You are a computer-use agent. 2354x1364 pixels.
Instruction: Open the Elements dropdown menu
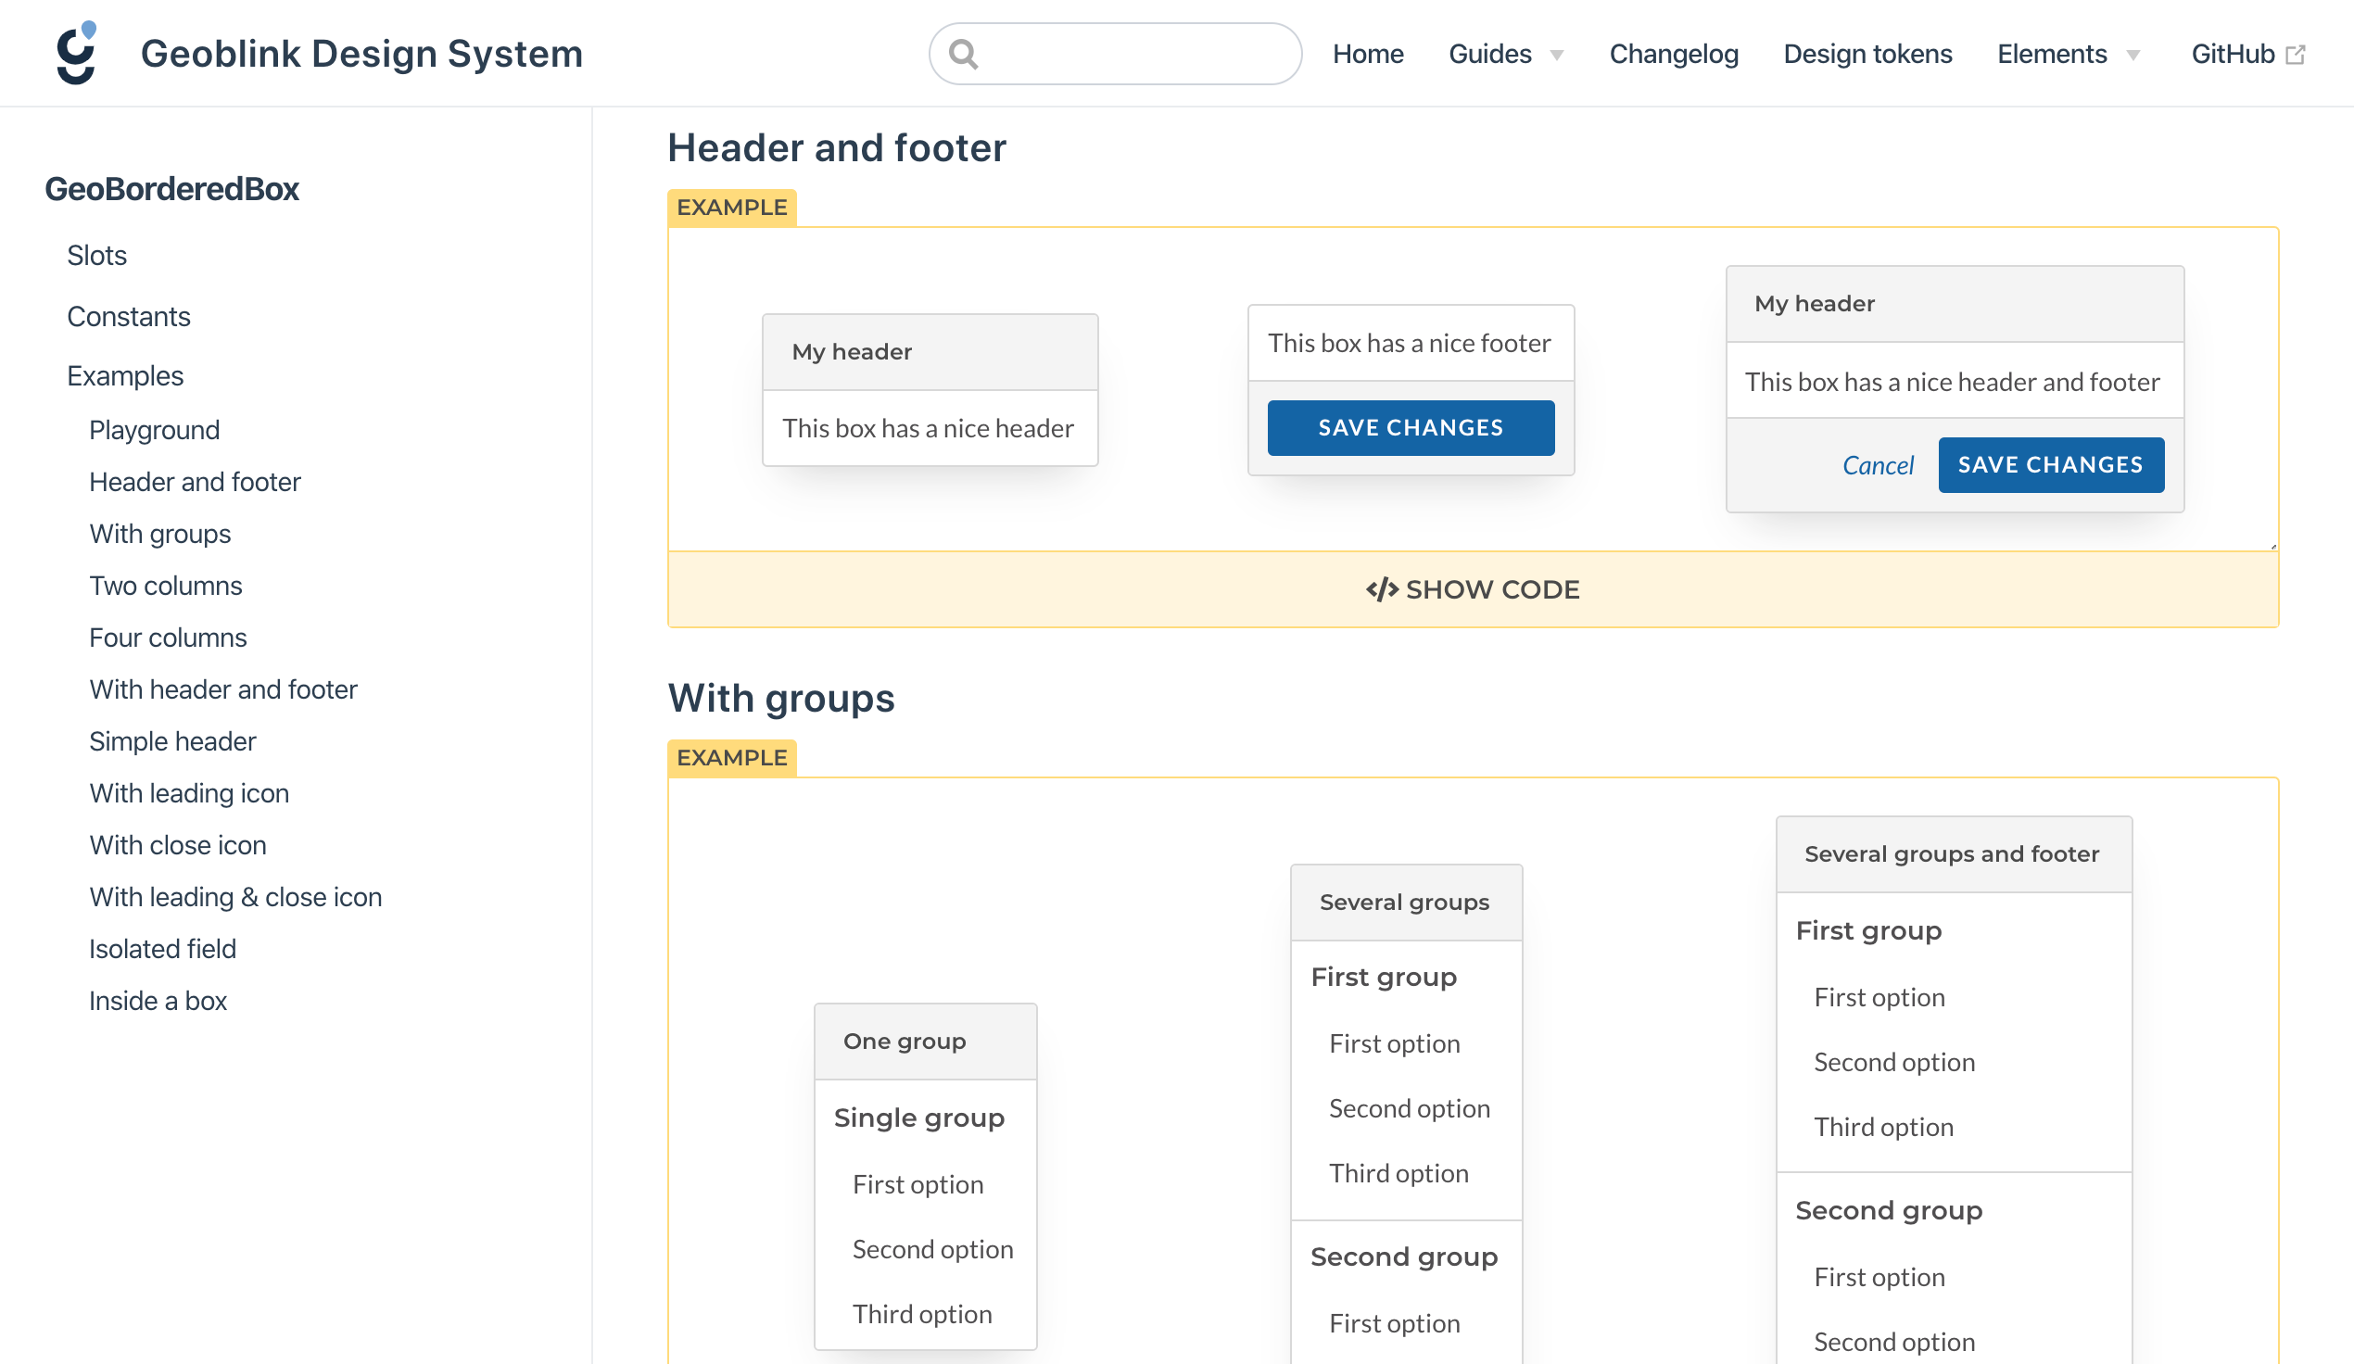click(x=2068, y=53)
